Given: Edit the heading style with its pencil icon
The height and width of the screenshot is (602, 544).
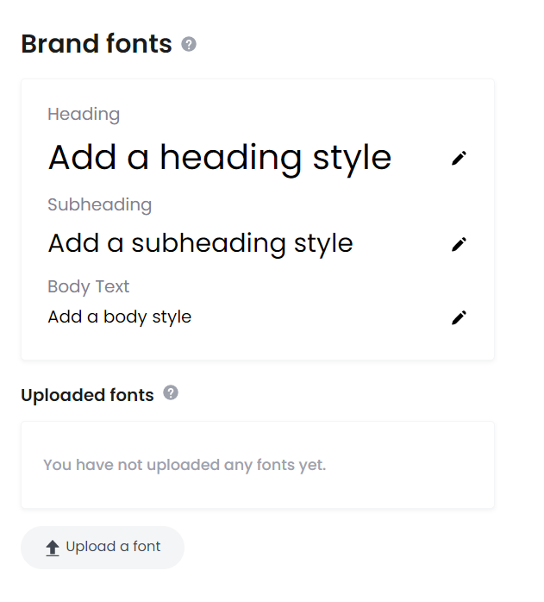Looking at the screenshot, I should click(x=459, y=158).
